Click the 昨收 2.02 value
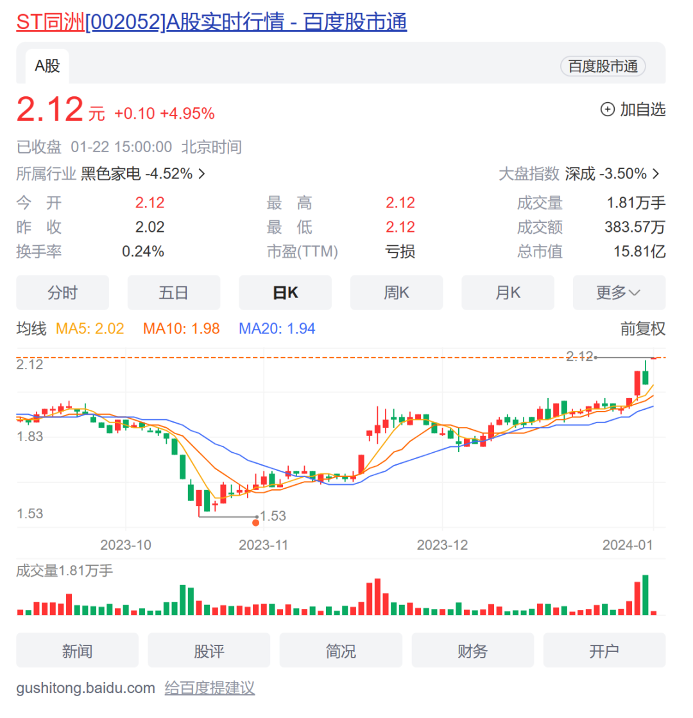 (150, 227)
